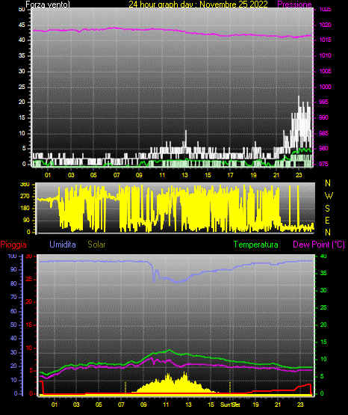Viewport: 348px width, 415px height.
Task: Click the dotted sunrise marker near hour 07
Action: point(125,387)
